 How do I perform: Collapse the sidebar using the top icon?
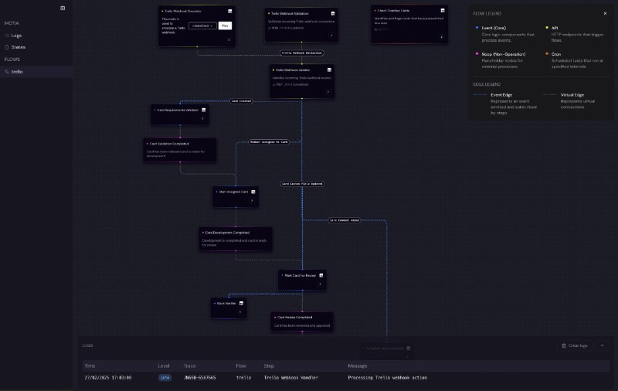(x=63, y=8)
